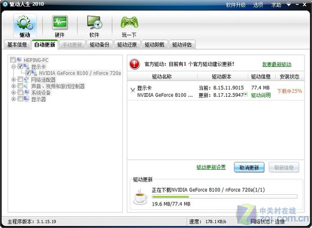The image size is (312, 228).
Task: Click the 刷新信息 button
Action: (x=284, y=167)
